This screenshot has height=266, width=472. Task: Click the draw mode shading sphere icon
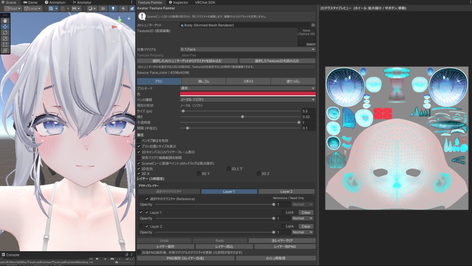pos(90,8)
